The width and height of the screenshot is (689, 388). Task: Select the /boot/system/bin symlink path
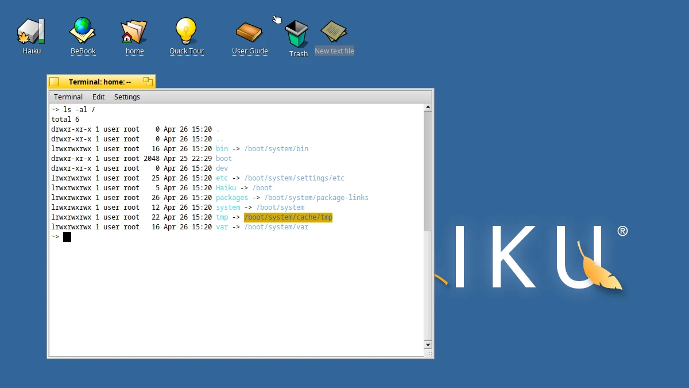(x=276, y=148)
